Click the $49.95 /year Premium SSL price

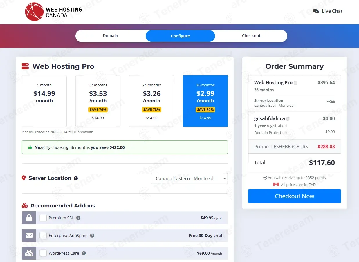211,218
